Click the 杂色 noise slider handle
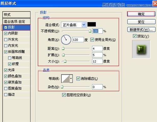157x122 pixels. point(62,87)
